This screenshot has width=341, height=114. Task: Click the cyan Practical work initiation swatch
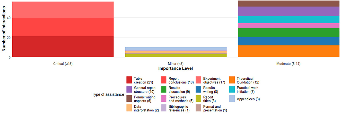coord(233,89)
